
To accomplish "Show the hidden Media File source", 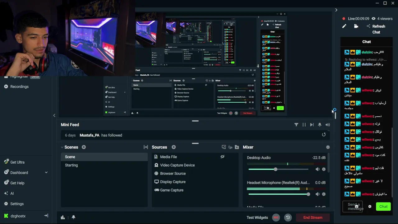I will 222,157.
